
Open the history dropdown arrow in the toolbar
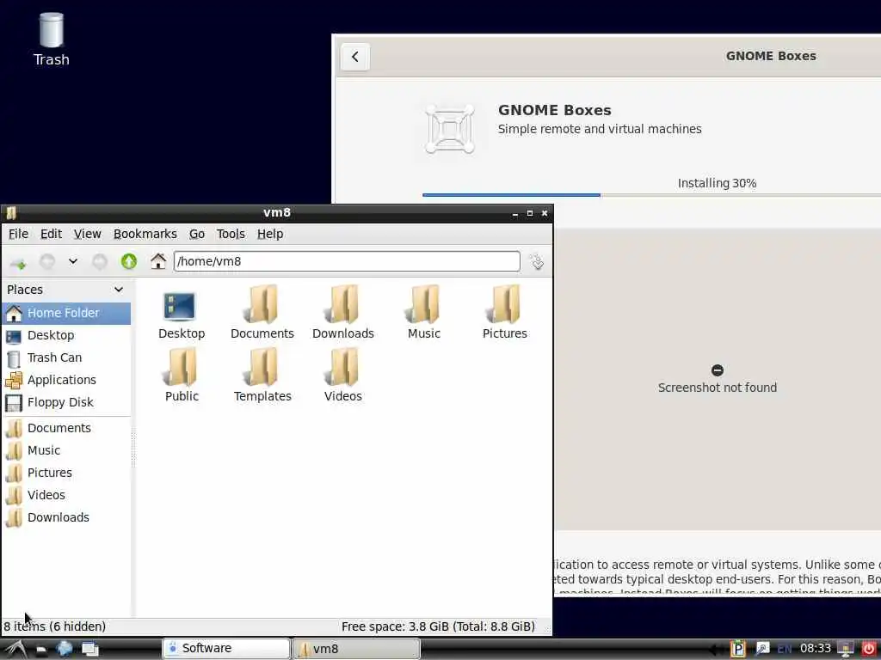click(73, 261)
